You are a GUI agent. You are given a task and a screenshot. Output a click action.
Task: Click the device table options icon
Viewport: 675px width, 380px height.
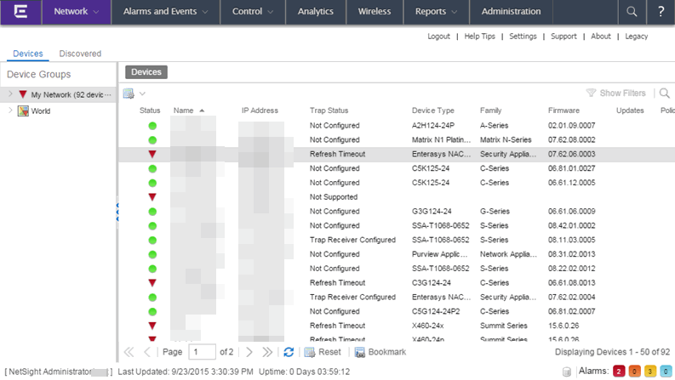129,94
